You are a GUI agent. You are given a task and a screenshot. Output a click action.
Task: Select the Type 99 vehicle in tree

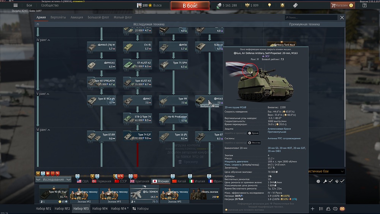174,100
